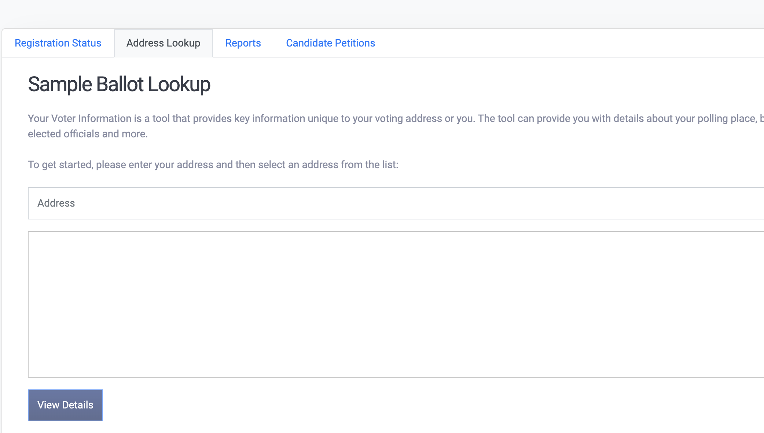Open the Registration Status tab
This screenshot has width=764, height=433.
click(x=58, y=43)
